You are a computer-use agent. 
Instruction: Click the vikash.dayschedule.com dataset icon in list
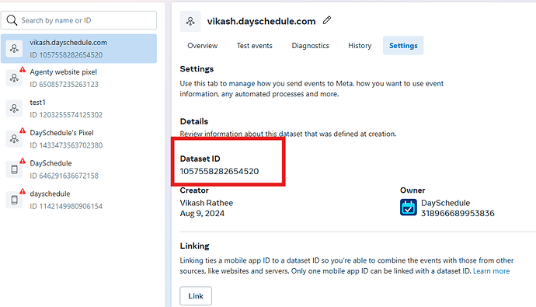14,48
